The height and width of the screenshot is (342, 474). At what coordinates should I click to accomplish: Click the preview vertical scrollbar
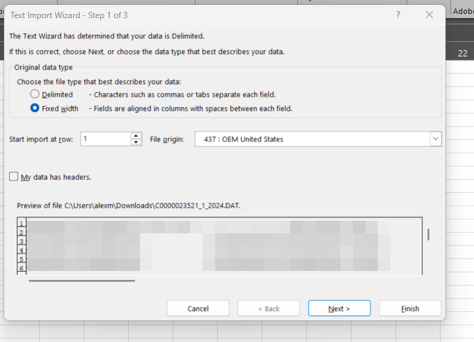tap(428, 235)
